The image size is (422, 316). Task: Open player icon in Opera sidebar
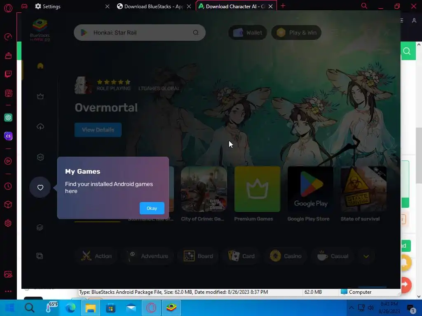click(8, 161)
